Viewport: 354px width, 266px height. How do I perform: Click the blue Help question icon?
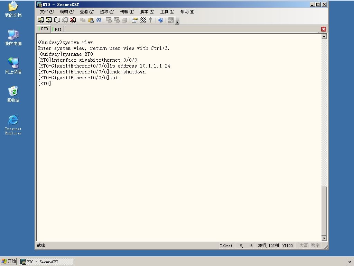[x=161, y=20]
